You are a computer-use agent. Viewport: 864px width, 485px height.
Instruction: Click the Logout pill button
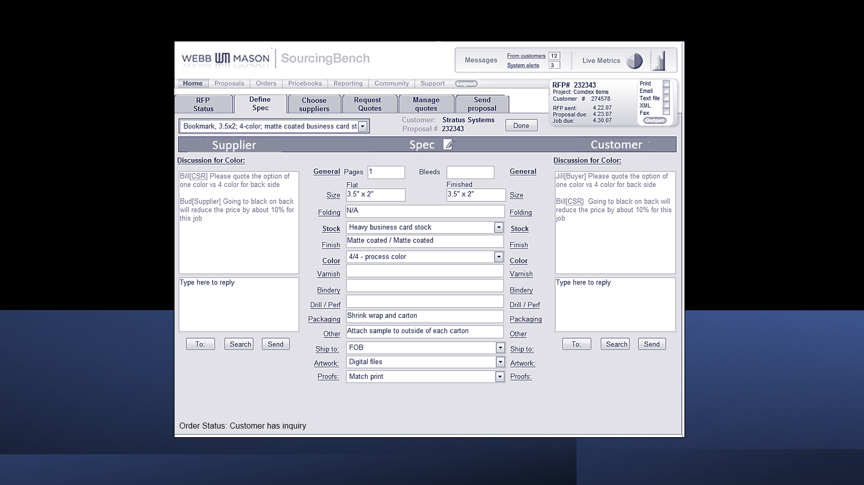pyautogui.click(x=466, y=84)
